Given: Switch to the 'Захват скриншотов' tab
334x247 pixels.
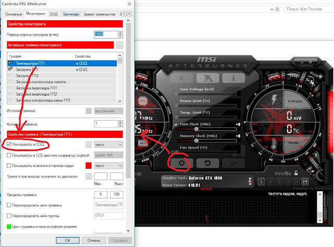Looking at the screenshot, I should coord(99,14).
